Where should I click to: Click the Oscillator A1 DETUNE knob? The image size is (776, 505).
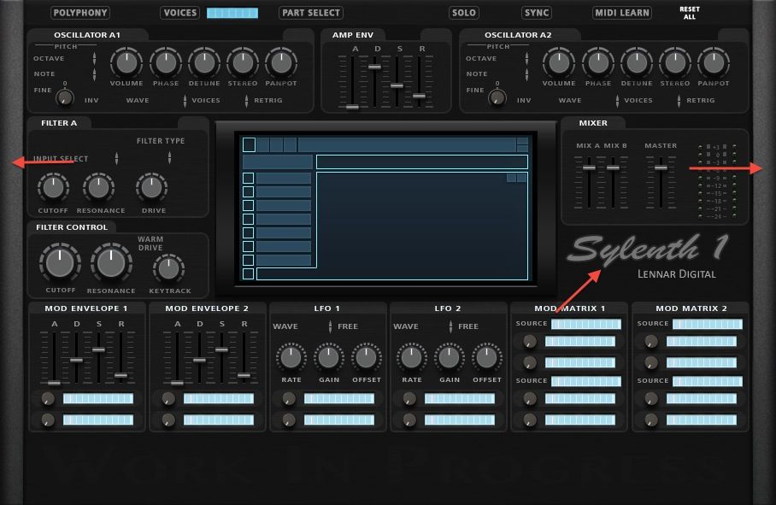[204, 62]
